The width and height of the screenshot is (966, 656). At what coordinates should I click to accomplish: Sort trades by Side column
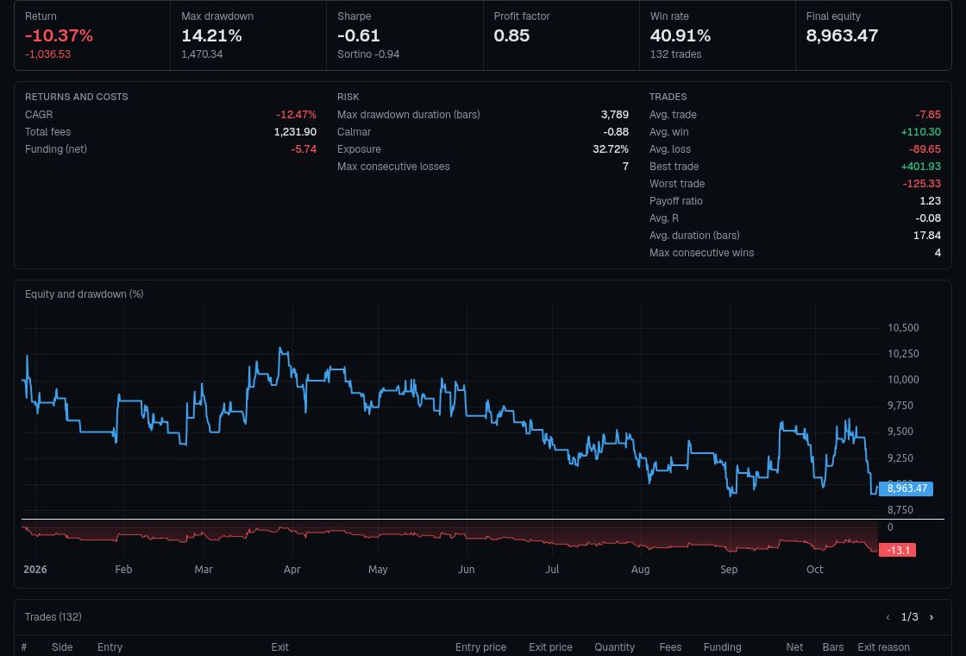click(x=62, y=647)
